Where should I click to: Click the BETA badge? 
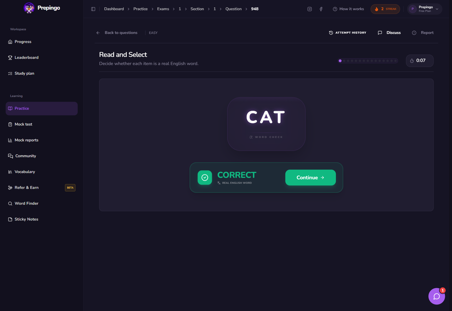tap(70, 188)
